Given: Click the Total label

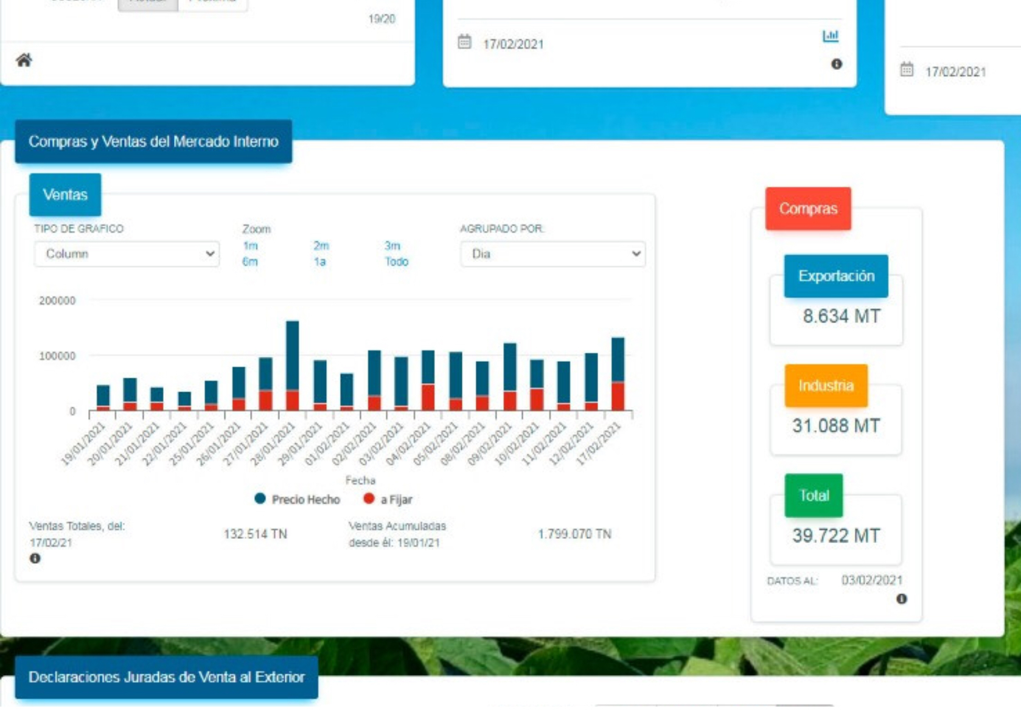Looking at the screenshot, I should (x=814, y=496).
